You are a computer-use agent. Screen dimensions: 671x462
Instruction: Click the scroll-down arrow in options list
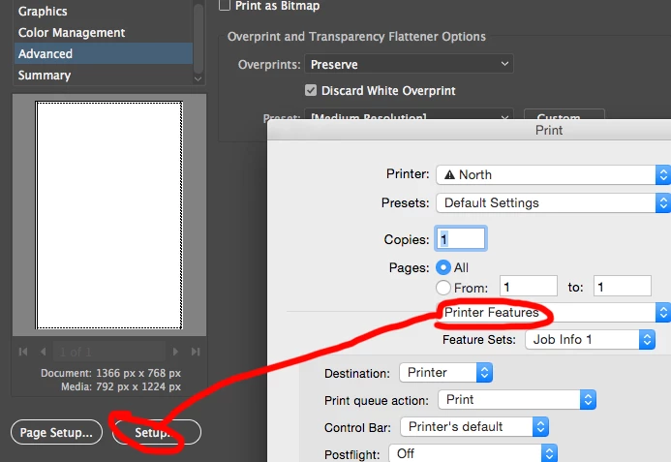pyautogui.click(x=198, y=78)
